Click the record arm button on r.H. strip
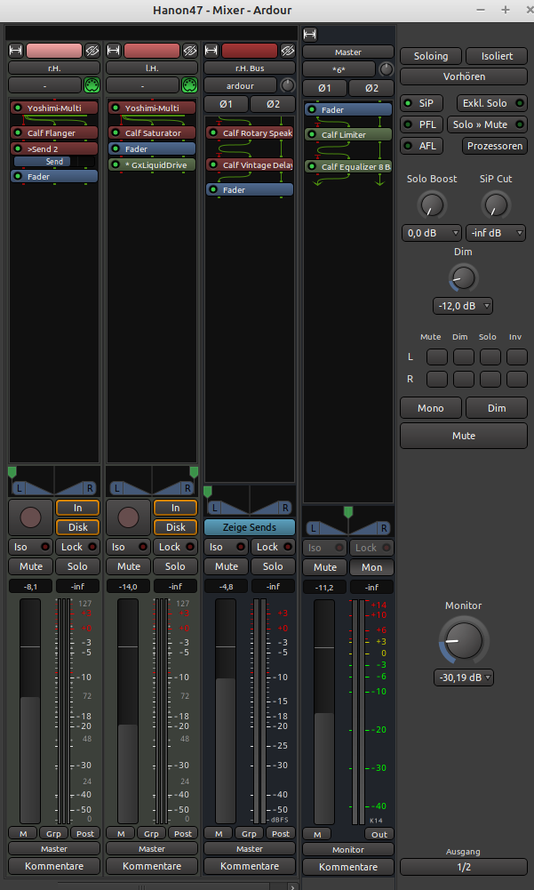Screen dimensions: 534x890 coord(30,517)
